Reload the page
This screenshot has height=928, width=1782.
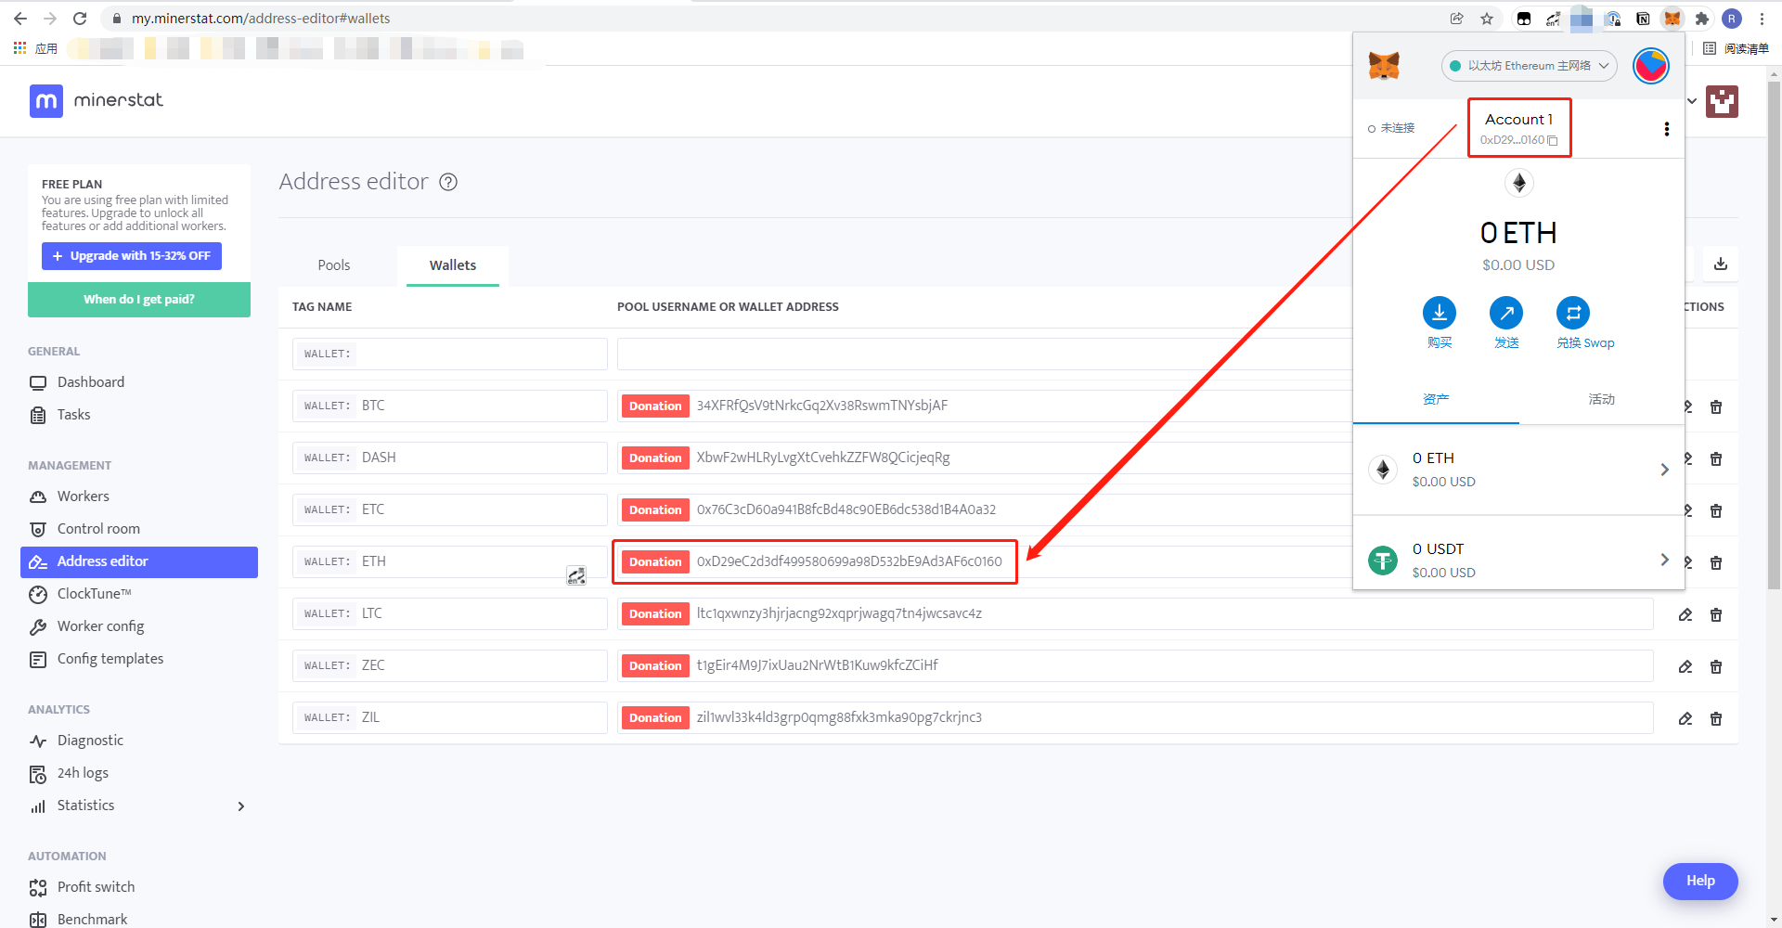[80, 19]
